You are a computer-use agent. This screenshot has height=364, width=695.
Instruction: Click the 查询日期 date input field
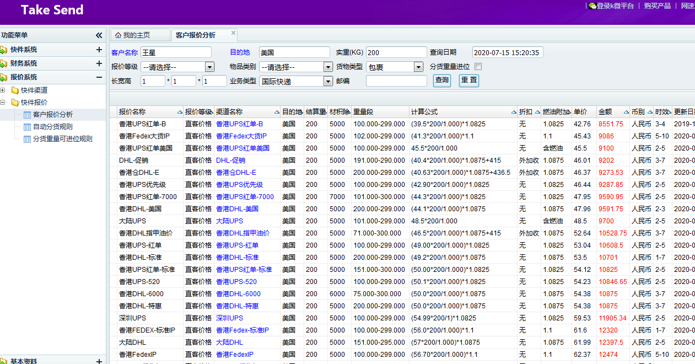tap(508, 52)
